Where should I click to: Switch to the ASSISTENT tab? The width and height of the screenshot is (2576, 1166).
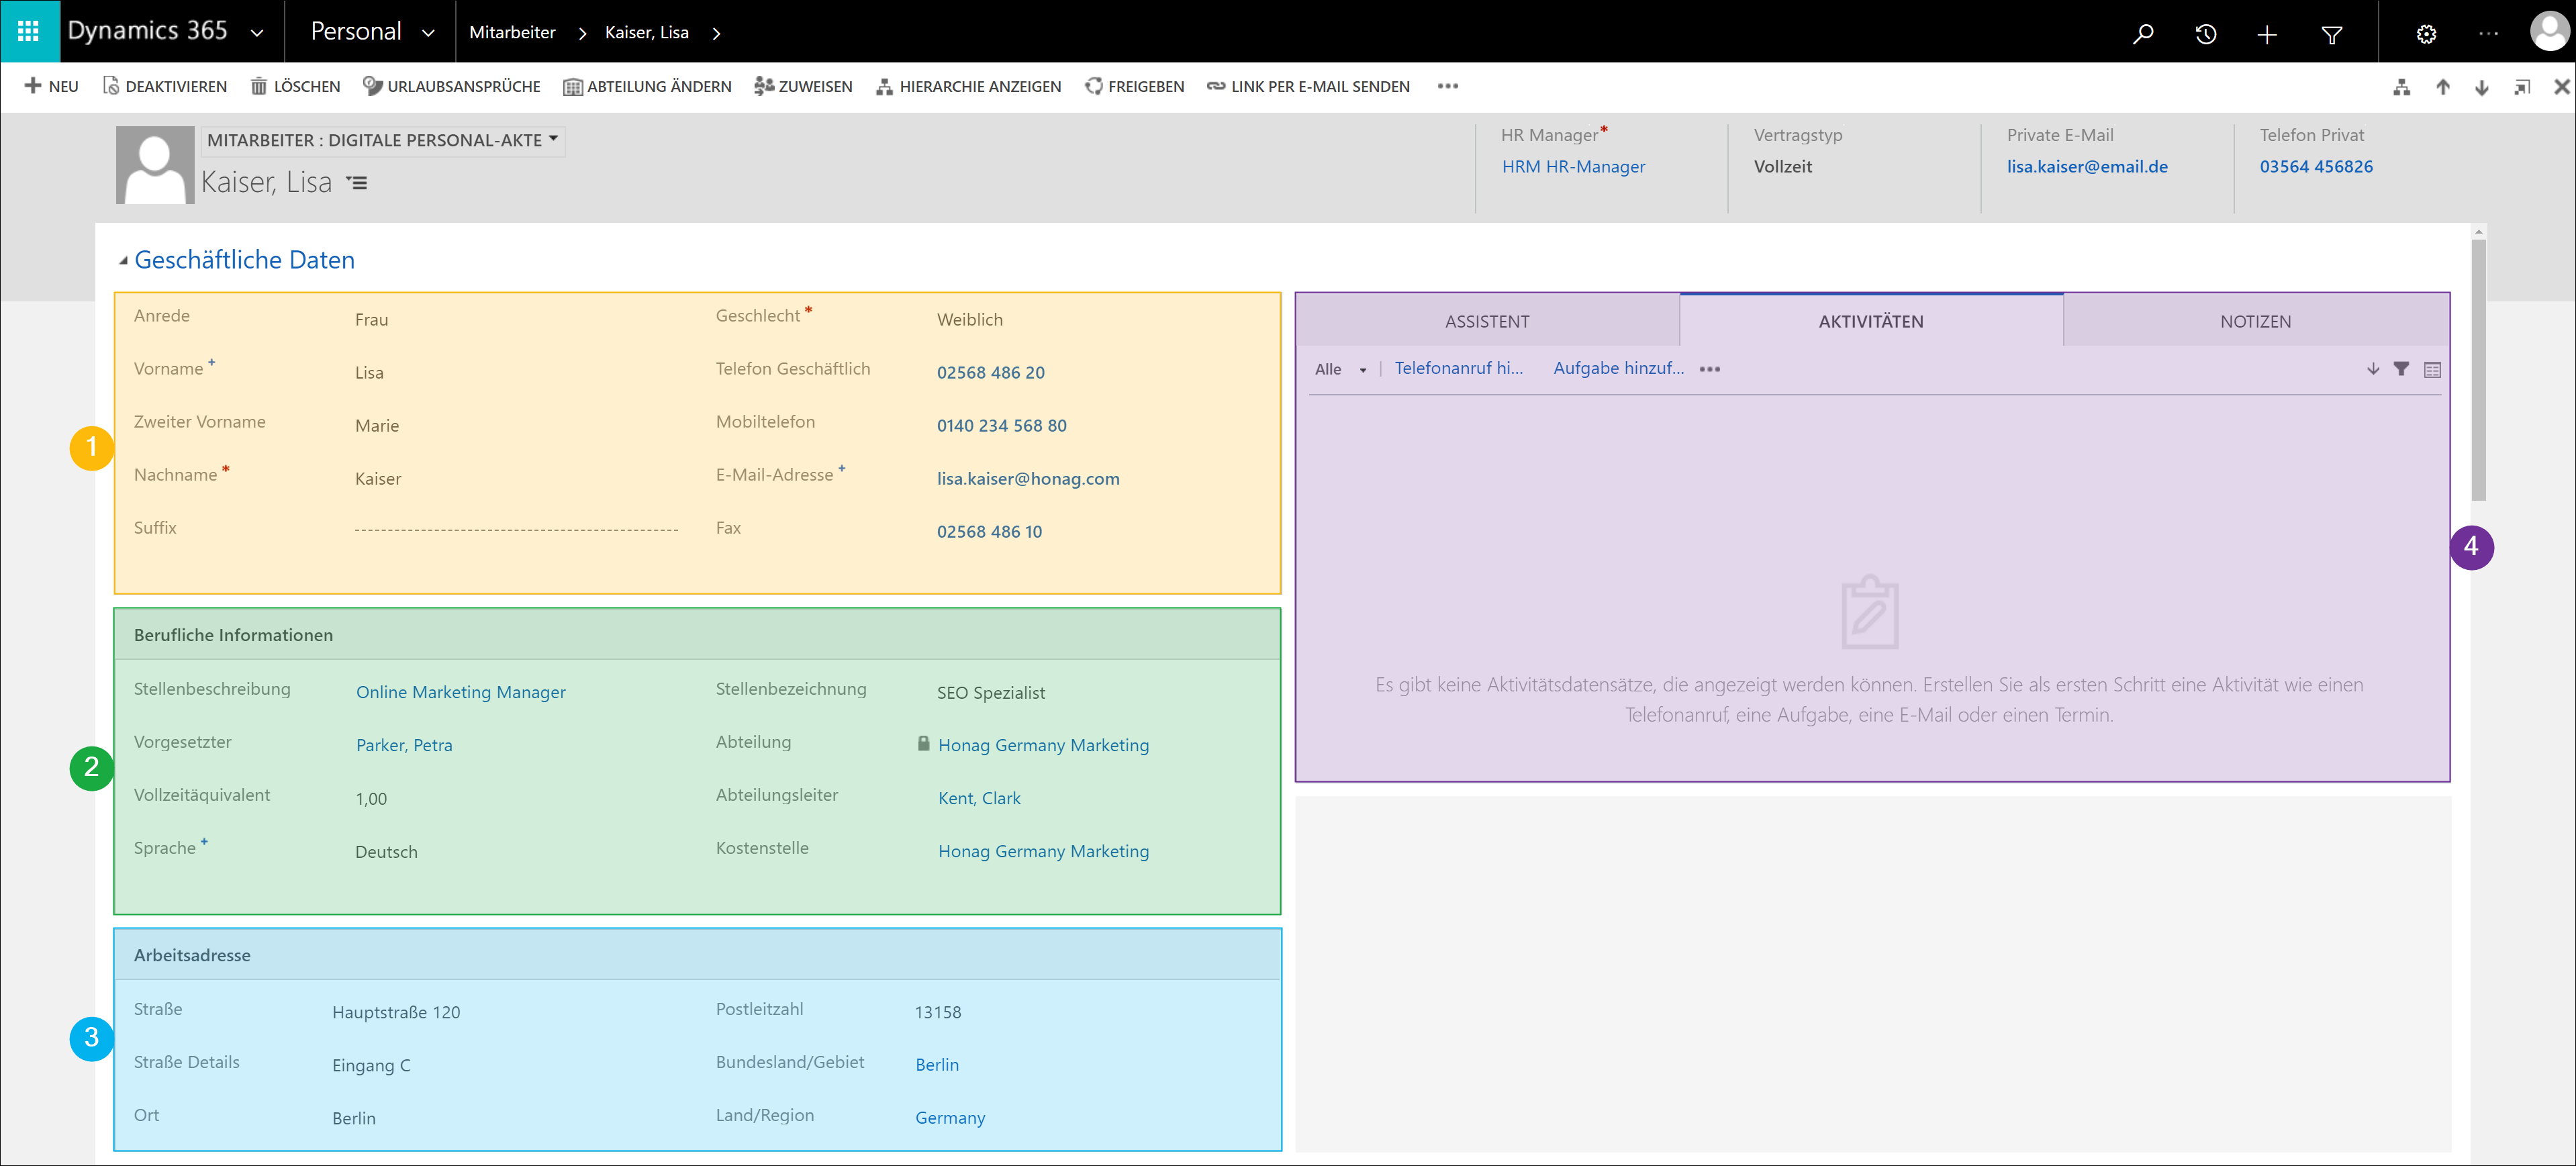coord(1486,321)
